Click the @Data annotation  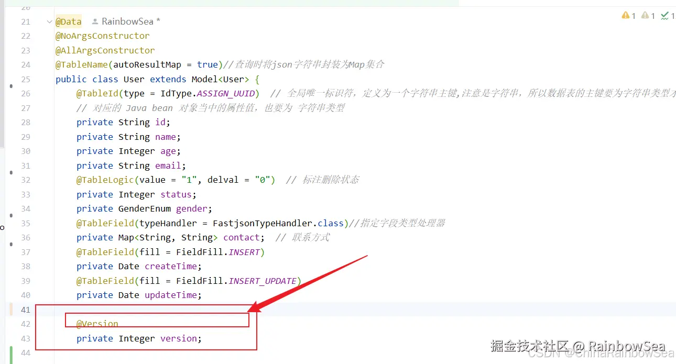click(x=69, y=21)
